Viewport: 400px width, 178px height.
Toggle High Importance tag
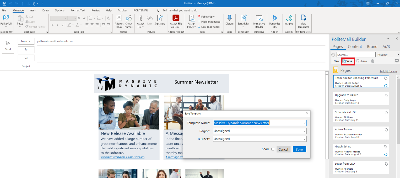coord(209,22)
